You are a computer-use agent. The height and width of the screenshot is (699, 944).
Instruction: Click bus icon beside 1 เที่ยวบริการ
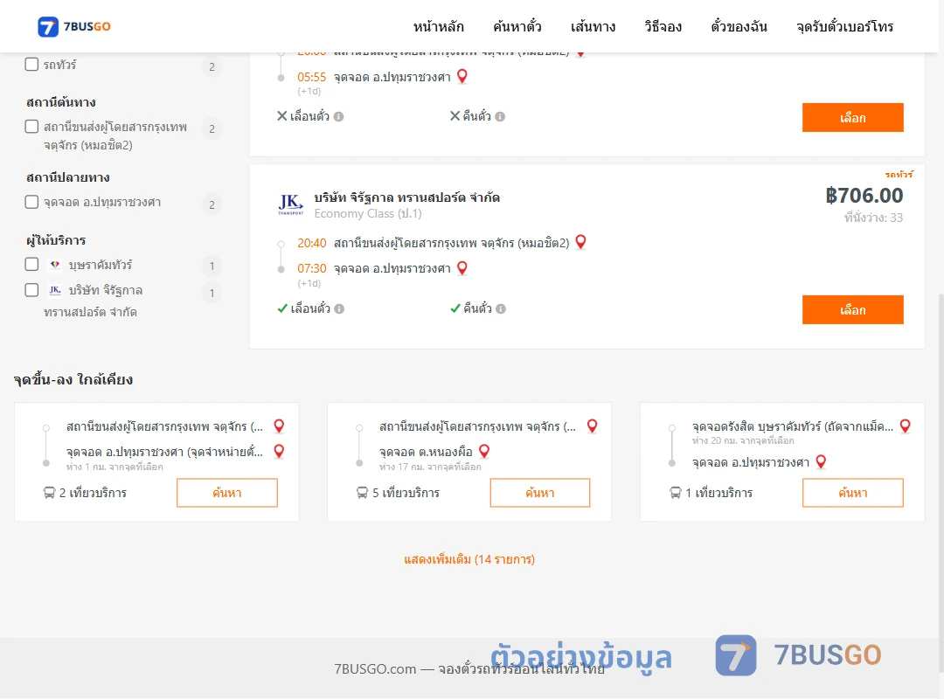tap(676, 493)
